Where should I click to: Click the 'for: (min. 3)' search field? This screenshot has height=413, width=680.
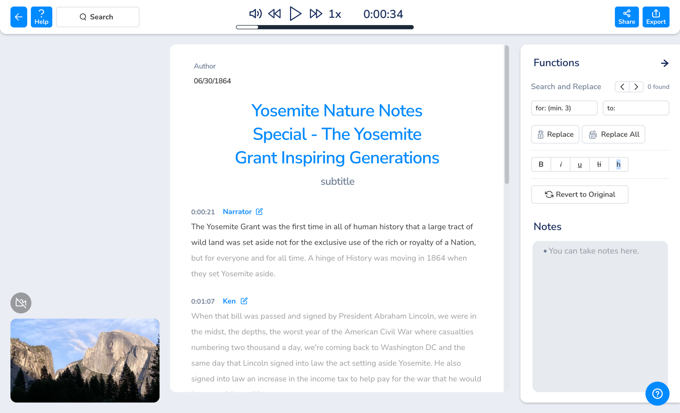(564, 108)
